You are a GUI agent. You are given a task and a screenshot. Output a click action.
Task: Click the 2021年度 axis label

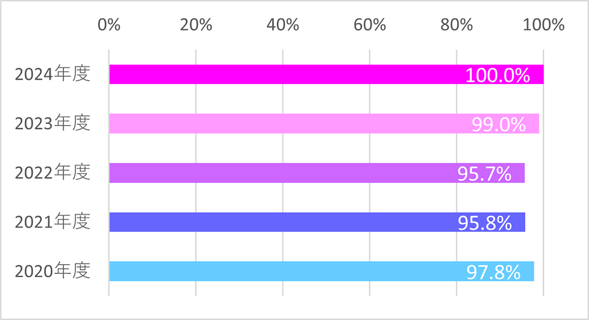click(x=52, y=222)
